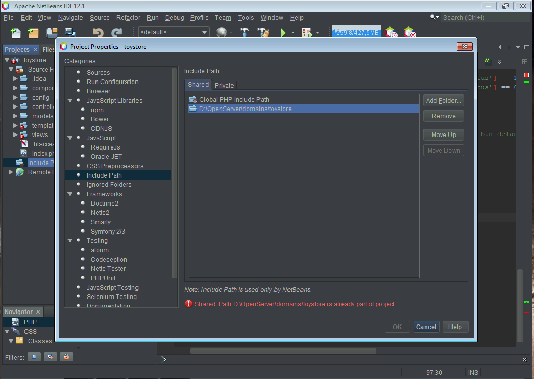Click the Redo toolbar icon
Screen dimensions: 534x379
tap(116, 32)
